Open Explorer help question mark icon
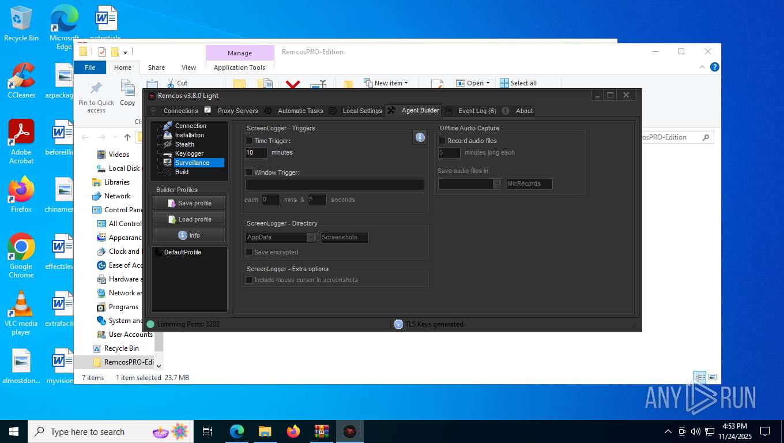The image size is (784, 443). pos(715,67)
